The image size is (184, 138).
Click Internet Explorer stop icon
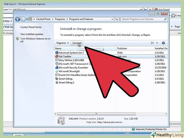coord(150,9)
